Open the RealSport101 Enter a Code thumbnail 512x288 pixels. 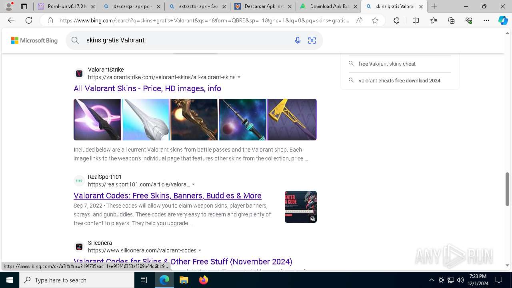point(301,207)
